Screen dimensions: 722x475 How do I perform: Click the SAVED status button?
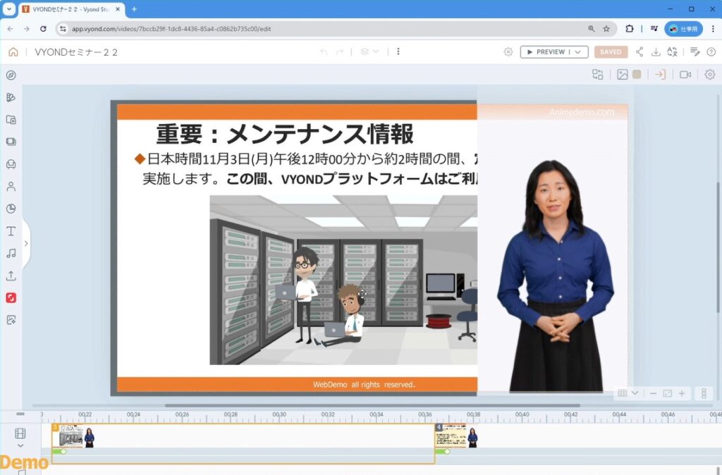[611, 52]
